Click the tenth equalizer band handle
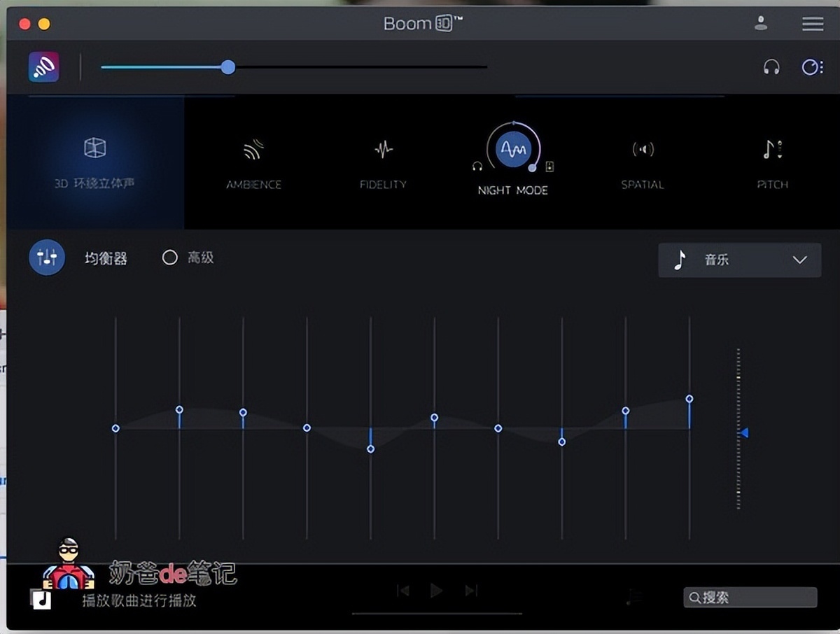Screen dimensions: 840x634 pos(689,398)
